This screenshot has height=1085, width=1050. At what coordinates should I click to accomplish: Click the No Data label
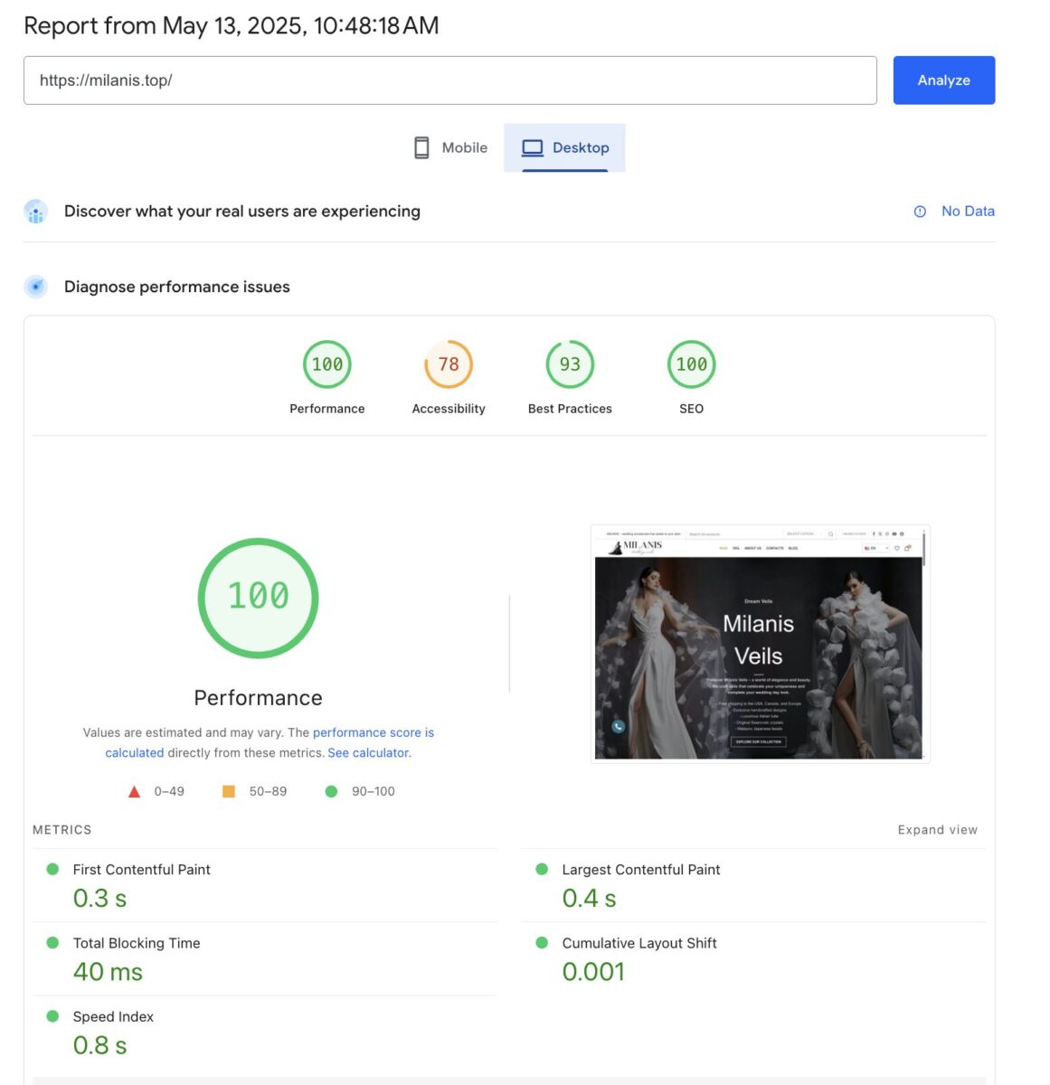[x=968, y=211]
